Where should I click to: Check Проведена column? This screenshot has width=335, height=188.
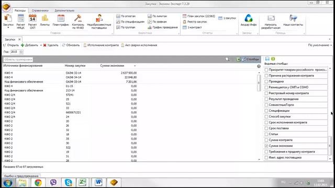click(266, 81)
